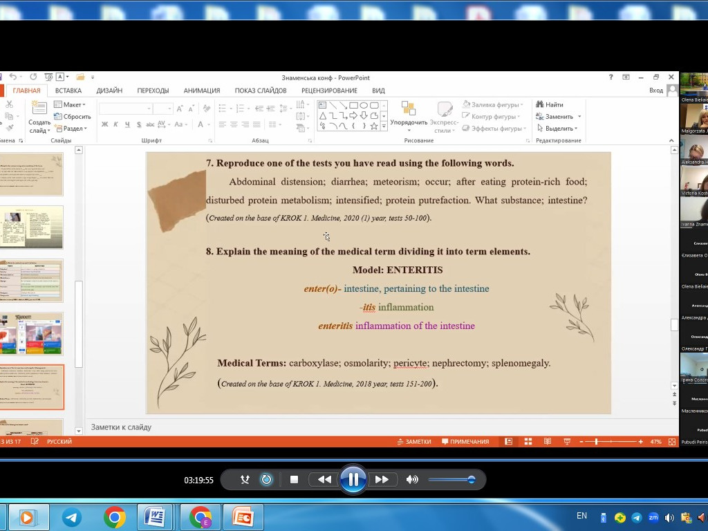The width and height of the screenshot is (708, 531).
Task: Adjust the media player volume slider
Action: (451, 480)
